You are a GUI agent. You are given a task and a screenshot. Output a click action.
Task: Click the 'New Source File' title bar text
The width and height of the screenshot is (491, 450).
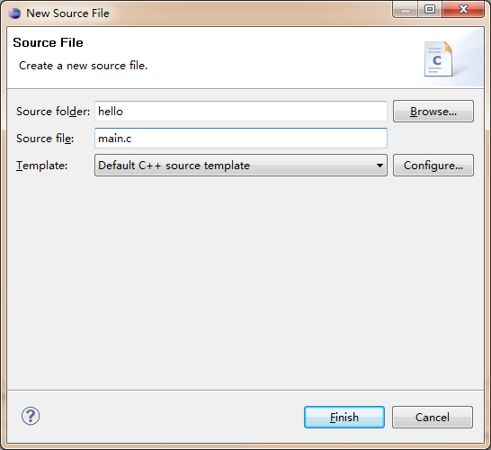[67, 13]
